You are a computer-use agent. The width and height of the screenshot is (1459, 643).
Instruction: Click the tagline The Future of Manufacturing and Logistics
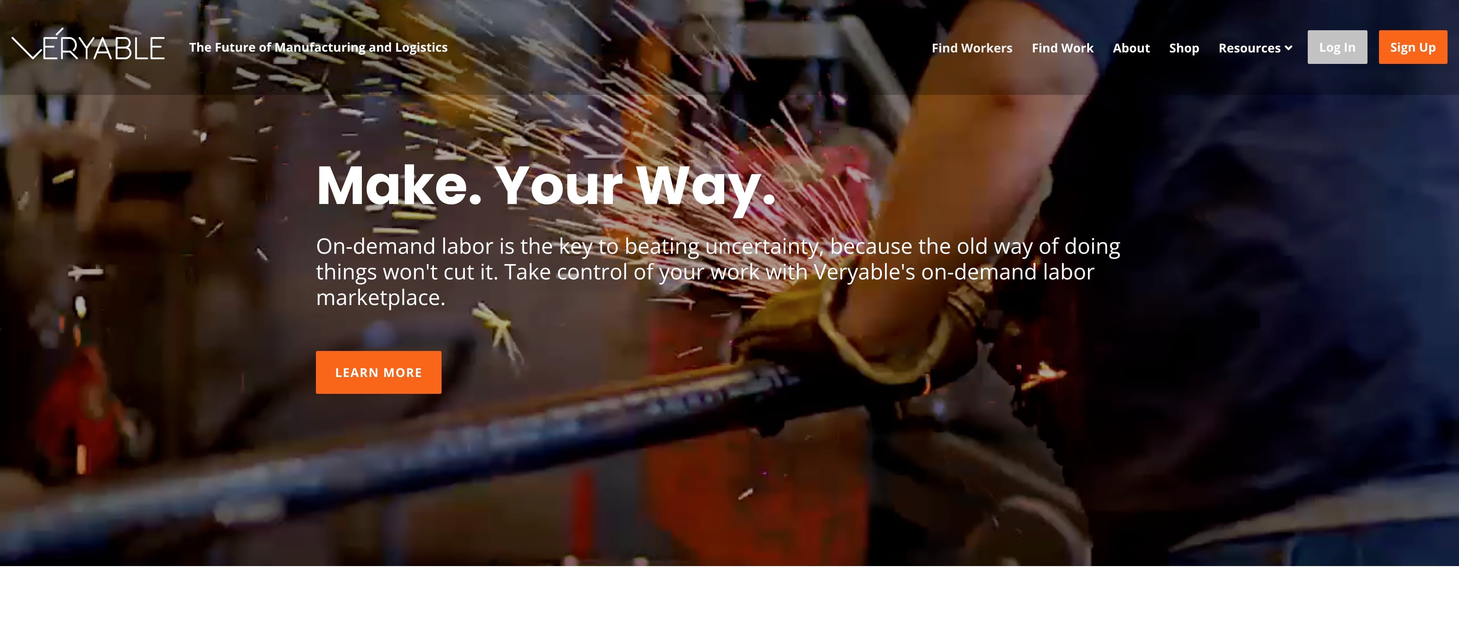[318, 47]
